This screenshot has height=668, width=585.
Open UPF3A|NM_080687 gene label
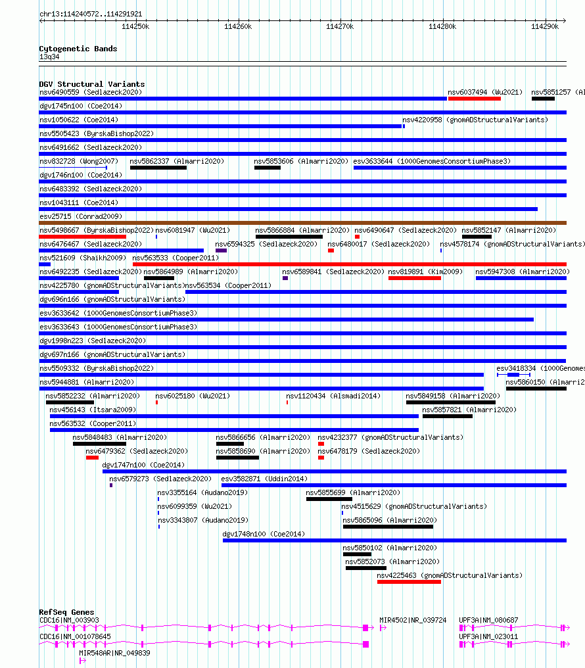coord(488,620)
